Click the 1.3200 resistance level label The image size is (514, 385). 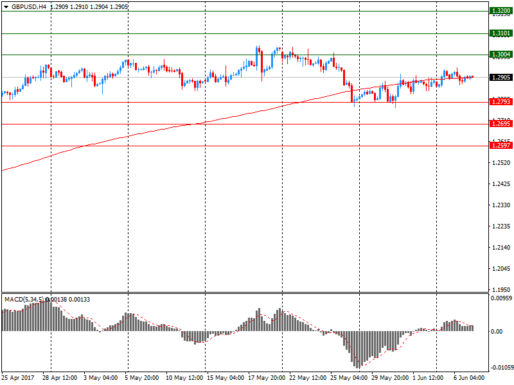tap(501, 11)
